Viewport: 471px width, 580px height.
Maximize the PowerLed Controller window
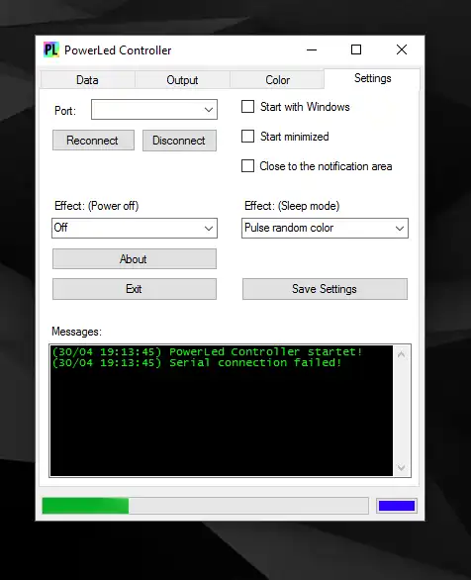(356, 49)
